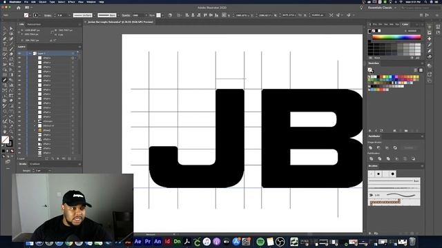Image resolution: width=442 pixels, height=248 pixels.
Task: Click the Pathfinder Divide icon
Action: click(x=371, y=158)
